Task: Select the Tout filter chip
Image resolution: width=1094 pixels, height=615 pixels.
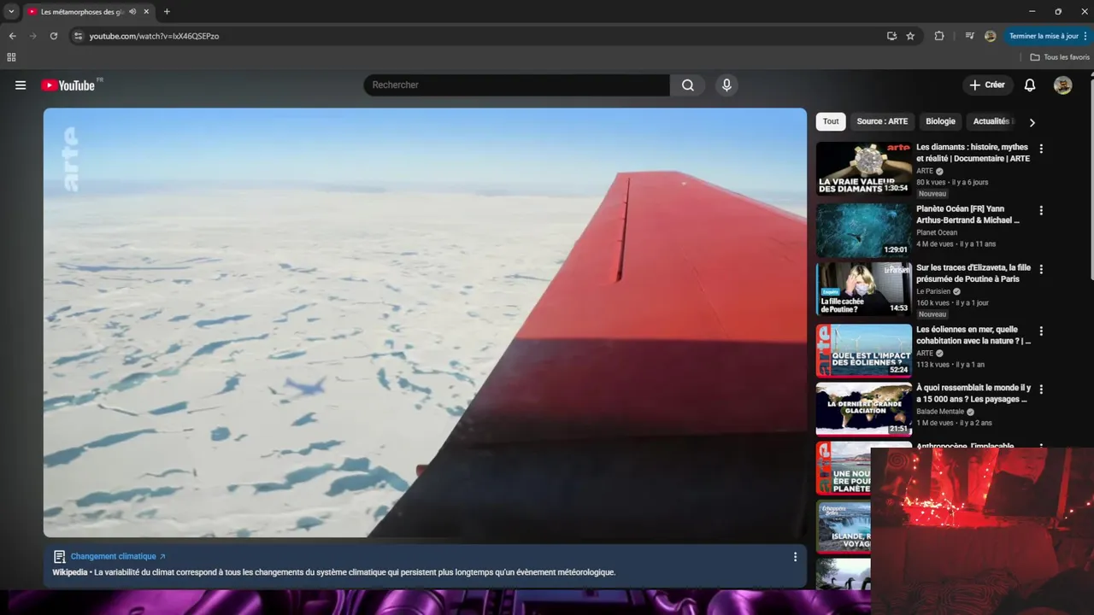Action: (831, 121)
